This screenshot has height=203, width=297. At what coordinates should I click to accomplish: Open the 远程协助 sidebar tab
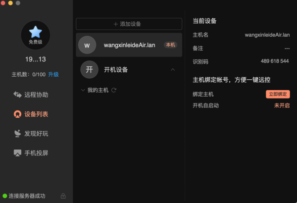[31, 95]
